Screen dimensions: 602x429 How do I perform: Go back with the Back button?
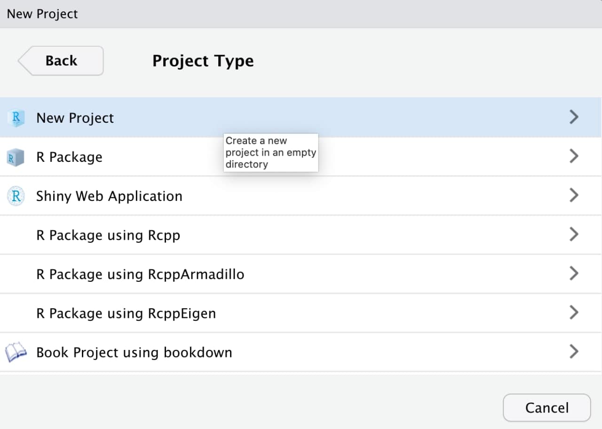(61, 61)
